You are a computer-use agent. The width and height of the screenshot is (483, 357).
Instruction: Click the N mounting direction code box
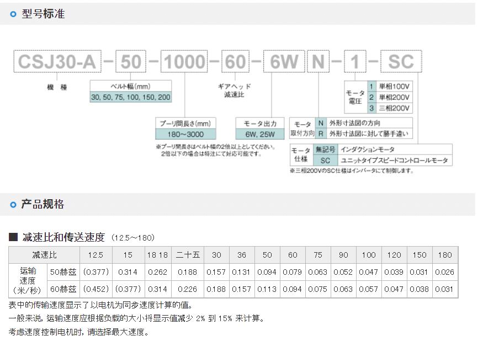[318, 62]
